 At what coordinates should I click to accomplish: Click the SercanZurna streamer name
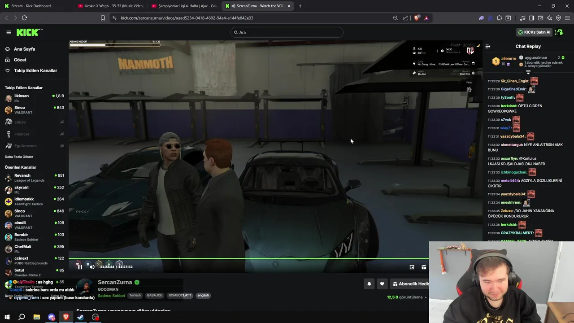pyautogui.click(x=115, y=282)
